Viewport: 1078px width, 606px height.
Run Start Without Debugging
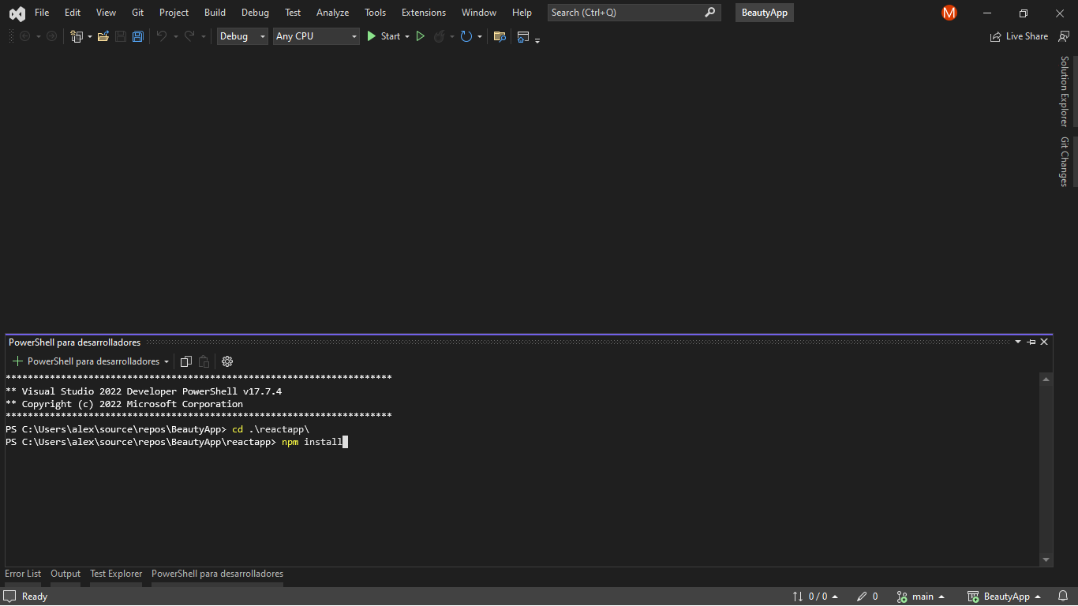pos(421,36)
